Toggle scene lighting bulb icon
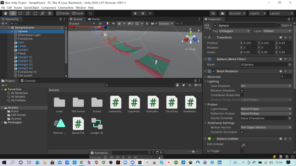Image resolution: width=296 pixels, height=166 pixels. click(107, 24)
